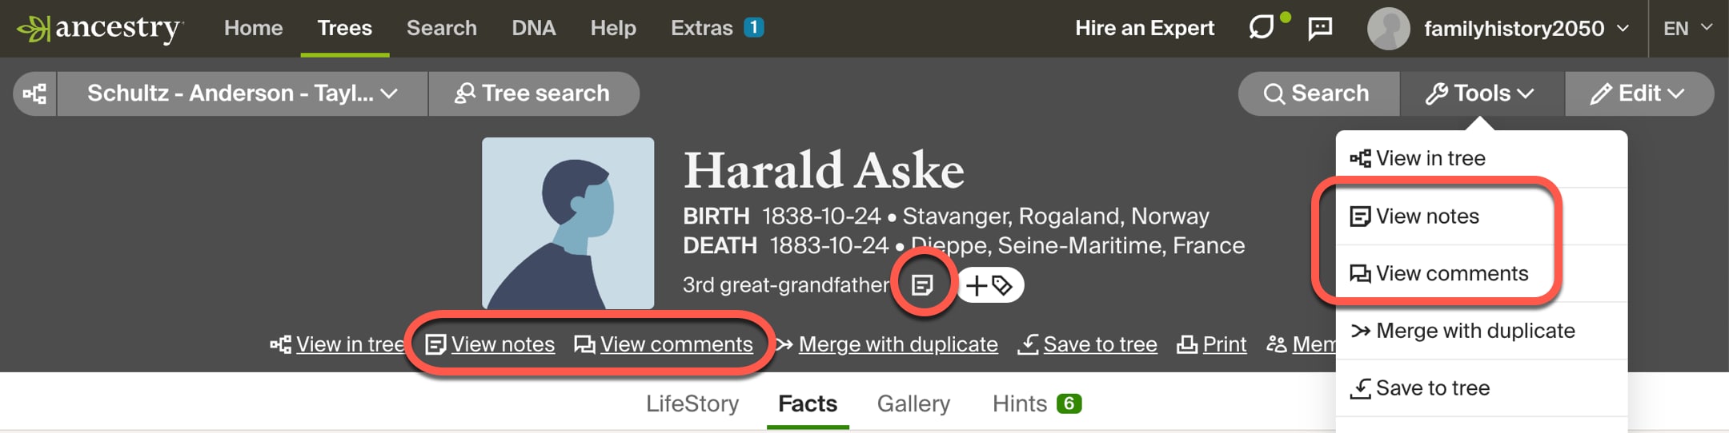Viewport: 1729px width, 433px height.
Task: Click Harald Aske's profile photo placeholder
Action: [568, 223]
